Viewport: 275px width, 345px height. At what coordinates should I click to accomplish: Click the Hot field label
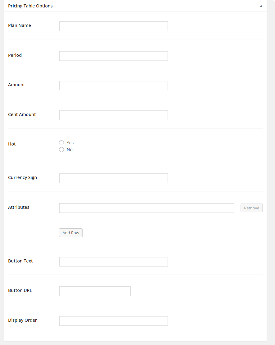point(12,144)
